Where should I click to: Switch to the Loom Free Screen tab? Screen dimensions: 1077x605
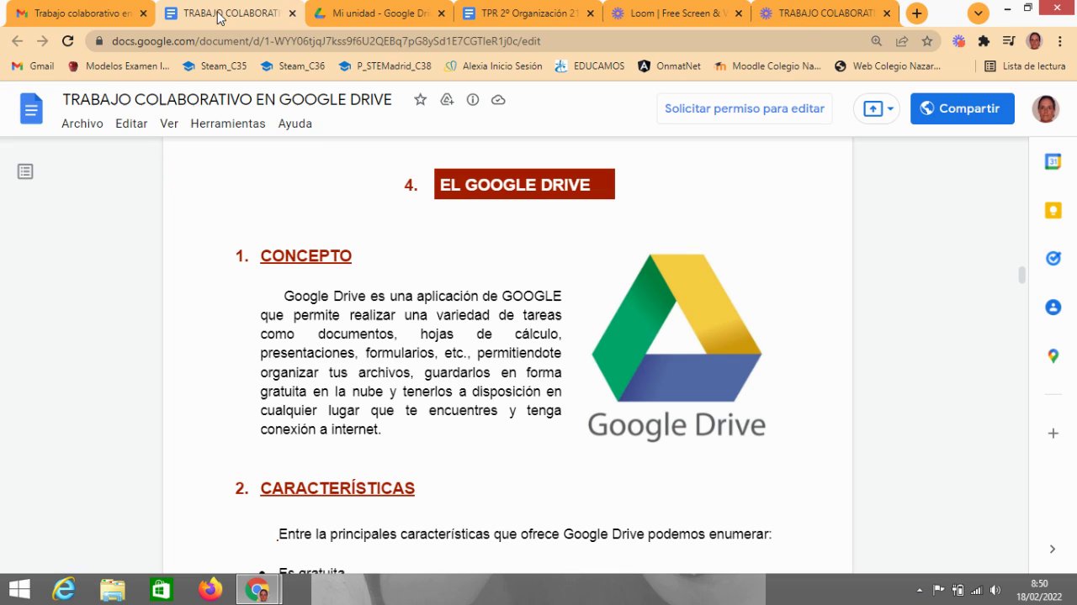(x=678, y=13)
